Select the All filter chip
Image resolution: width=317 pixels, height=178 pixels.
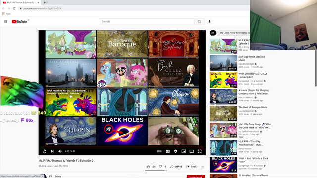click(213, 33)
